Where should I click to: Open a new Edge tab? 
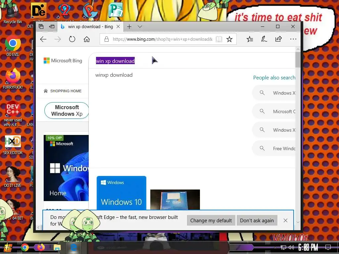[129, 26]
